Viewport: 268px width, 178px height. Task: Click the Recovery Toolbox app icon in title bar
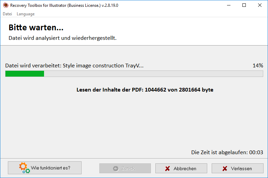6,5
